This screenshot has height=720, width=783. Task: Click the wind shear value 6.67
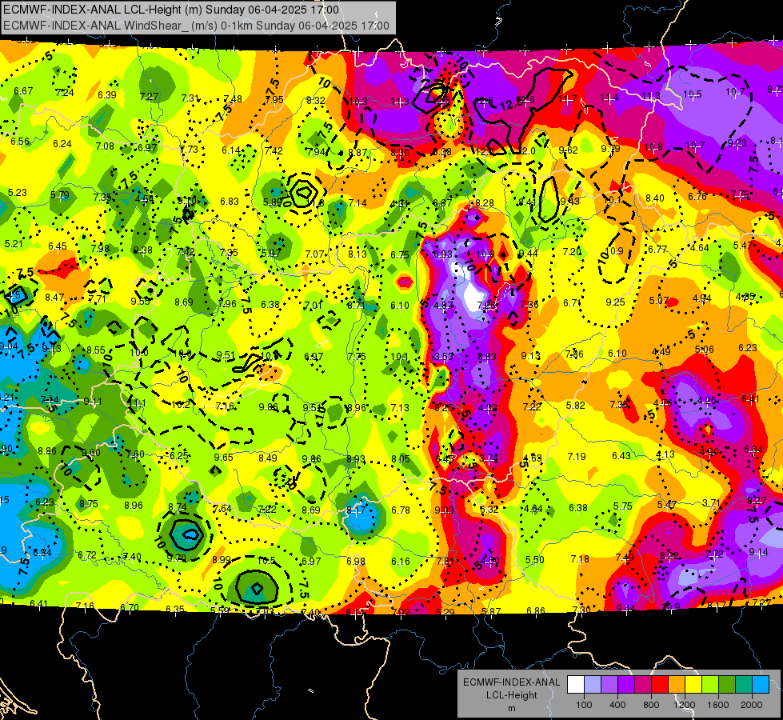[x=23, y=91]
